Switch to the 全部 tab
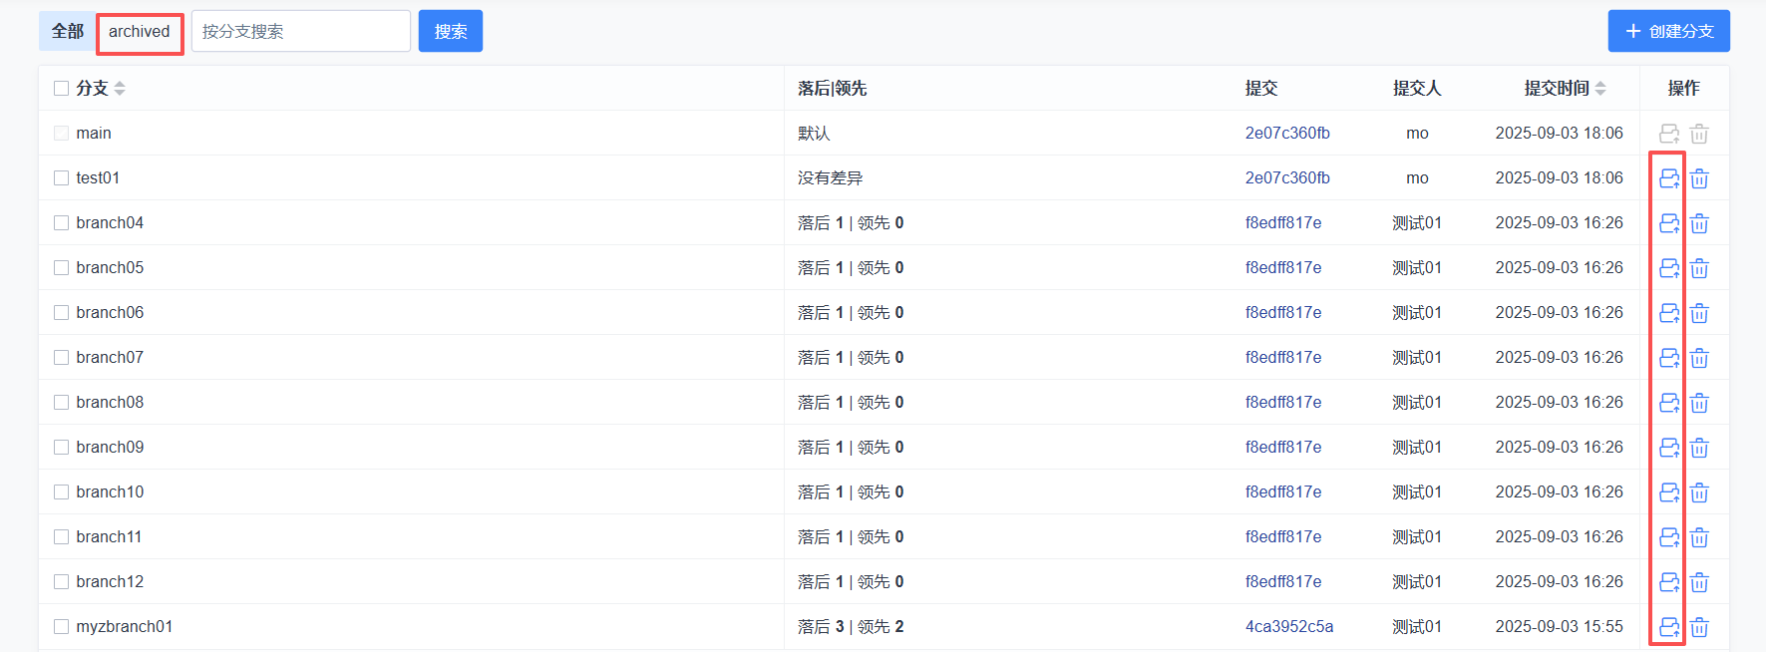The width and height of the screenshot is (1766, 652). point(68,32)
